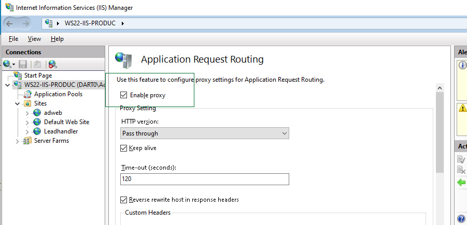
Task: Click the adweb site globe icon
Action: click(x=37, y=113)
